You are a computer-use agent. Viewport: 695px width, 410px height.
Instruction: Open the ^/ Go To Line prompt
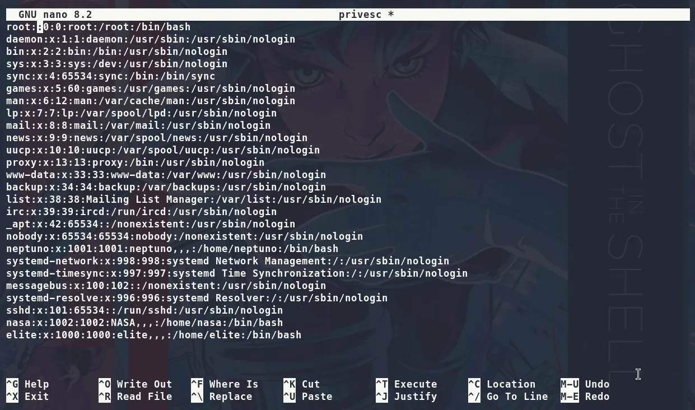508,397
